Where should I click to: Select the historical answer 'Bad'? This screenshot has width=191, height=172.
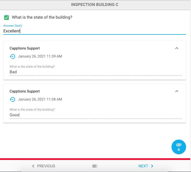(x=13, y=72)
